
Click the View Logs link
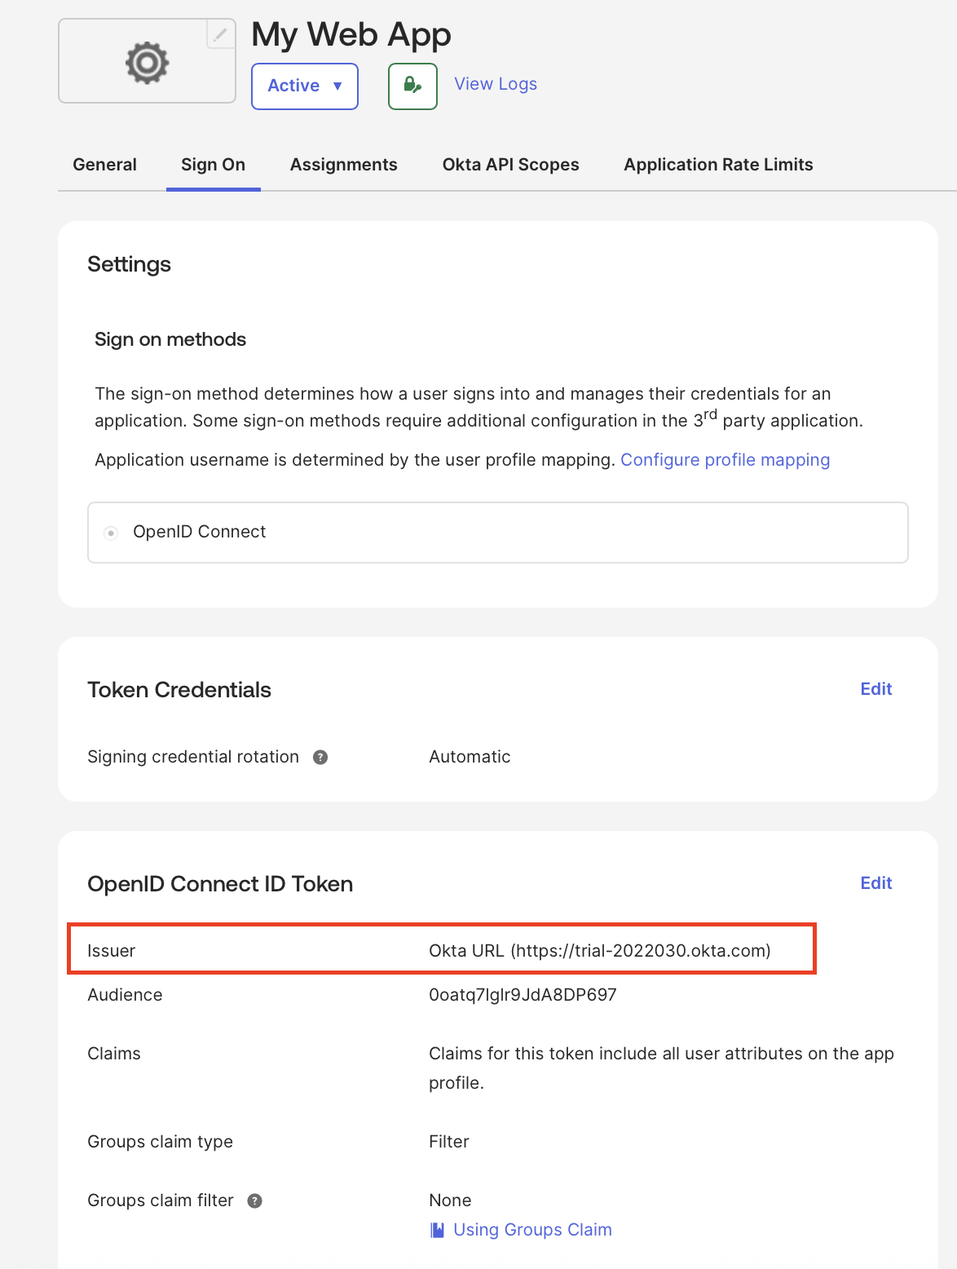click(495, 83)
